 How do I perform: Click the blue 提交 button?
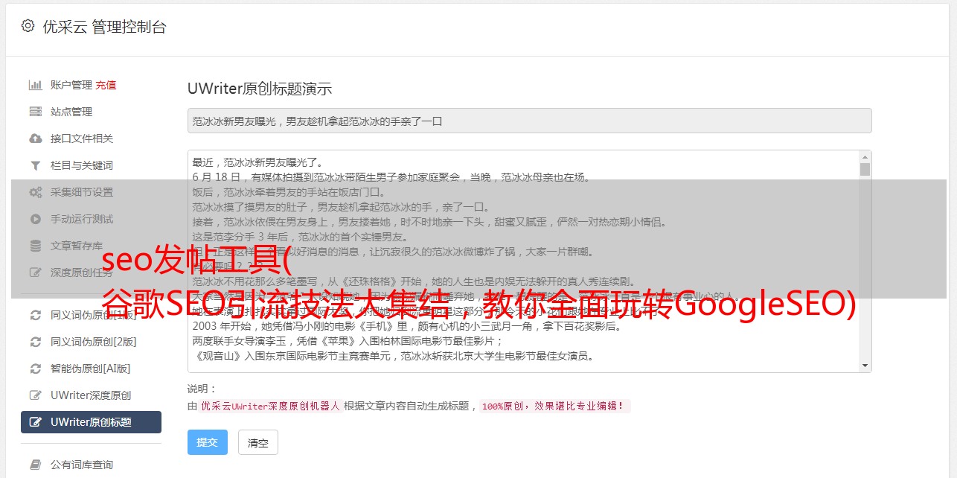[208, 442]
